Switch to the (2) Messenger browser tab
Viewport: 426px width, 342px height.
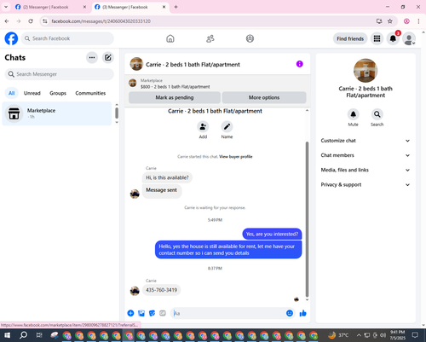point(47,7)
